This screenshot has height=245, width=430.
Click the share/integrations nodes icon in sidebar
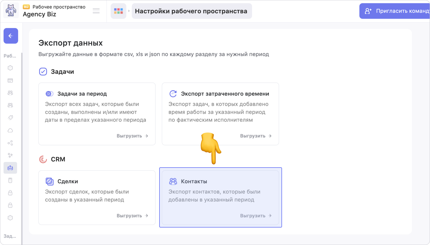(10, 143)
